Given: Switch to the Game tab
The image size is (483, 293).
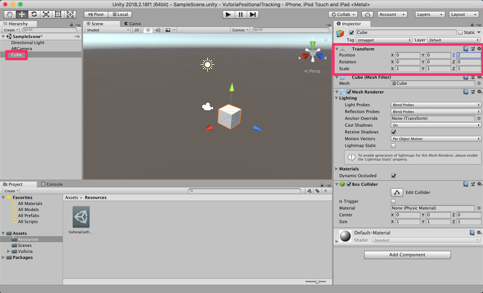Looking at the screenshot, I should (x=133, y=24).
